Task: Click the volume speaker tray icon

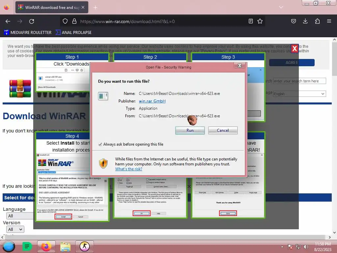Action: click(x=306, y=247)
